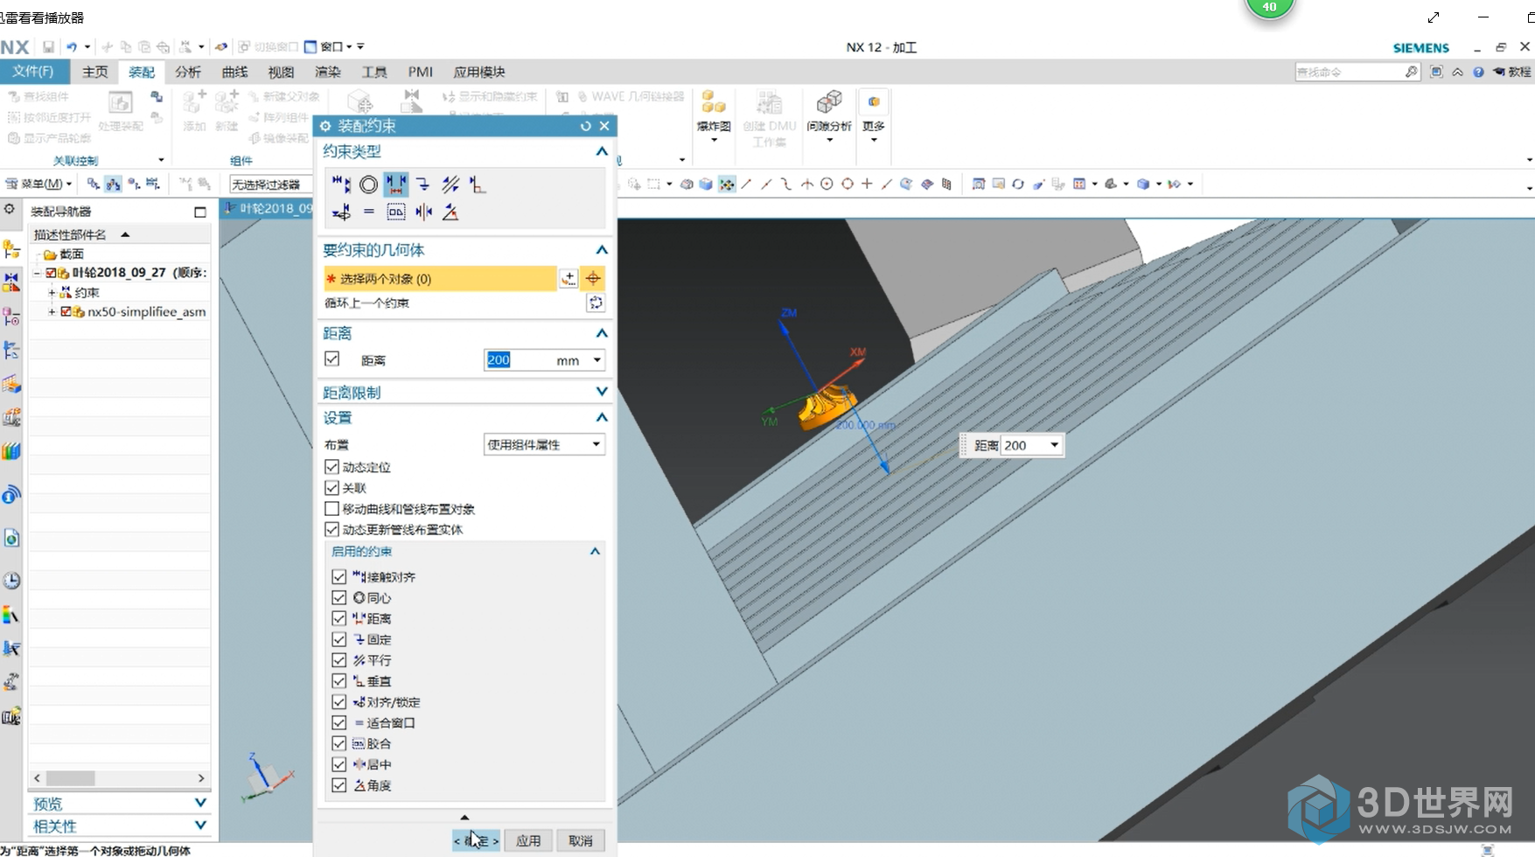Select the Angle constraint type icon

(450, 212)
